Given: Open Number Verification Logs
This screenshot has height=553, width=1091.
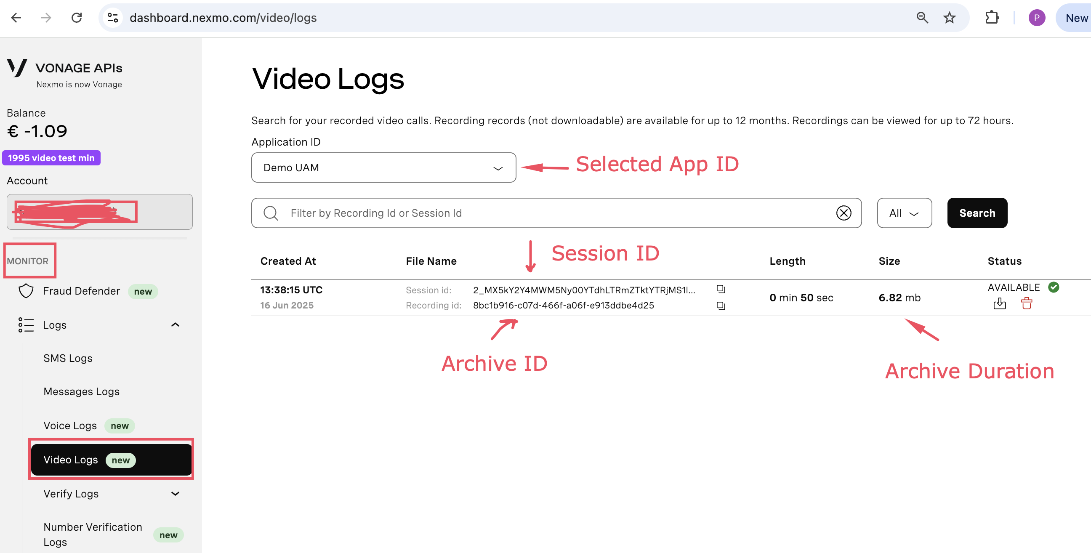Looking at the screenshot, I should pyautogui.click(x=93, y=534).
